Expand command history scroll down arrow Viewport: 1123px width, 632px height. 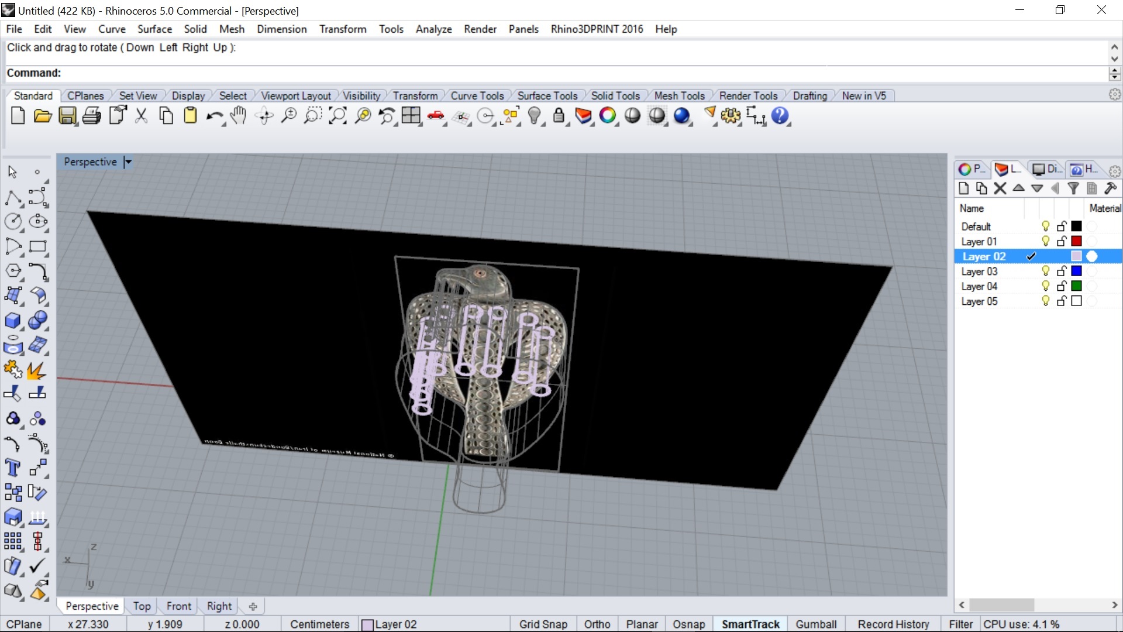(x=1114, y=59)
